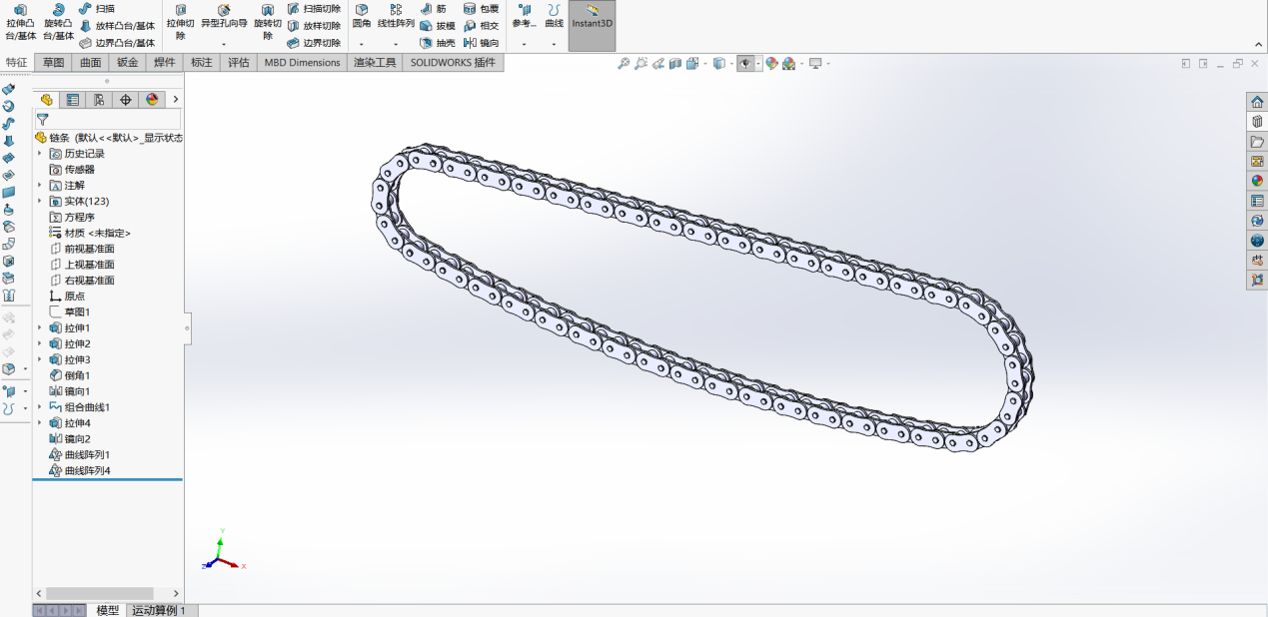
Task: Start the 线性阵列 linear pattern tool
Action: (396, 16)
